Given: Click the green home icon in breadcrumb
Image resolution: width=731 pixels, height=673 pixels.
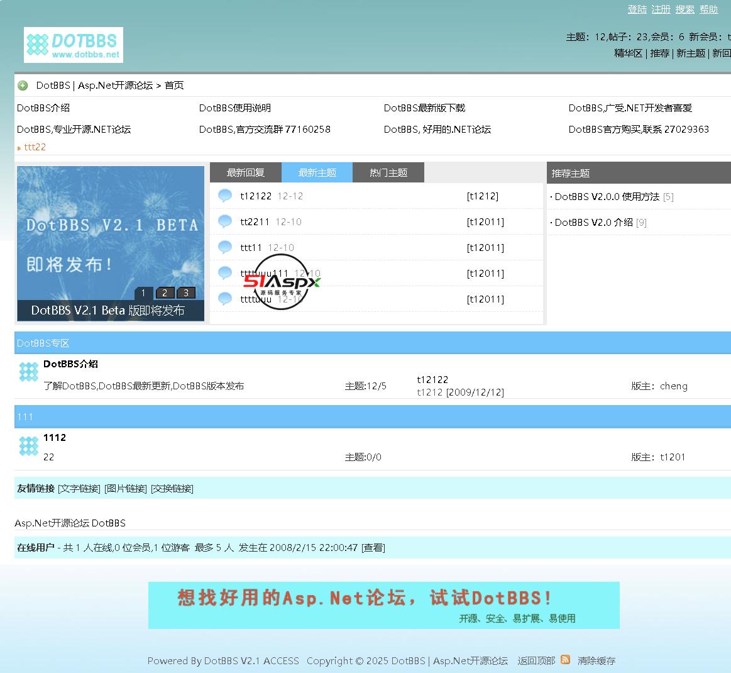Looking at the screenshot, I should [23, 86].
